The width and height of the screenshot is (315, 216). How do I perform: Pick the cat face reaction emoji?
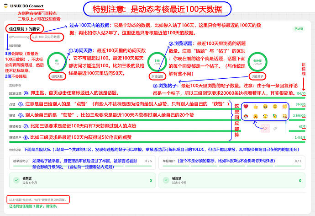(284, 116)
